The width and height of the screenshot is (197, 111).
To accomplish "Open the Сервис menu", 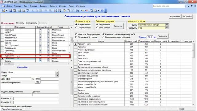I will tap(63, 6).
